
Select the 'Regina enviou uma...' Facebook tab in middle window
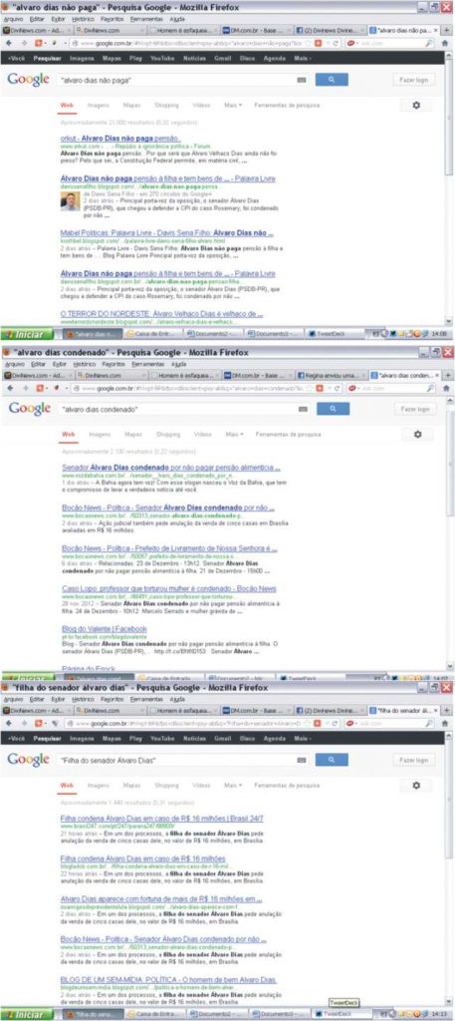(x=331, y=376)
